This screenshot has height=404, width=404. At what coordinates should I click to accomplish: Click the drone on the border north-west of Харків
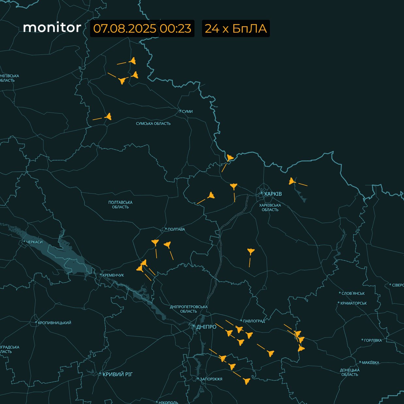tap(230, 158)
